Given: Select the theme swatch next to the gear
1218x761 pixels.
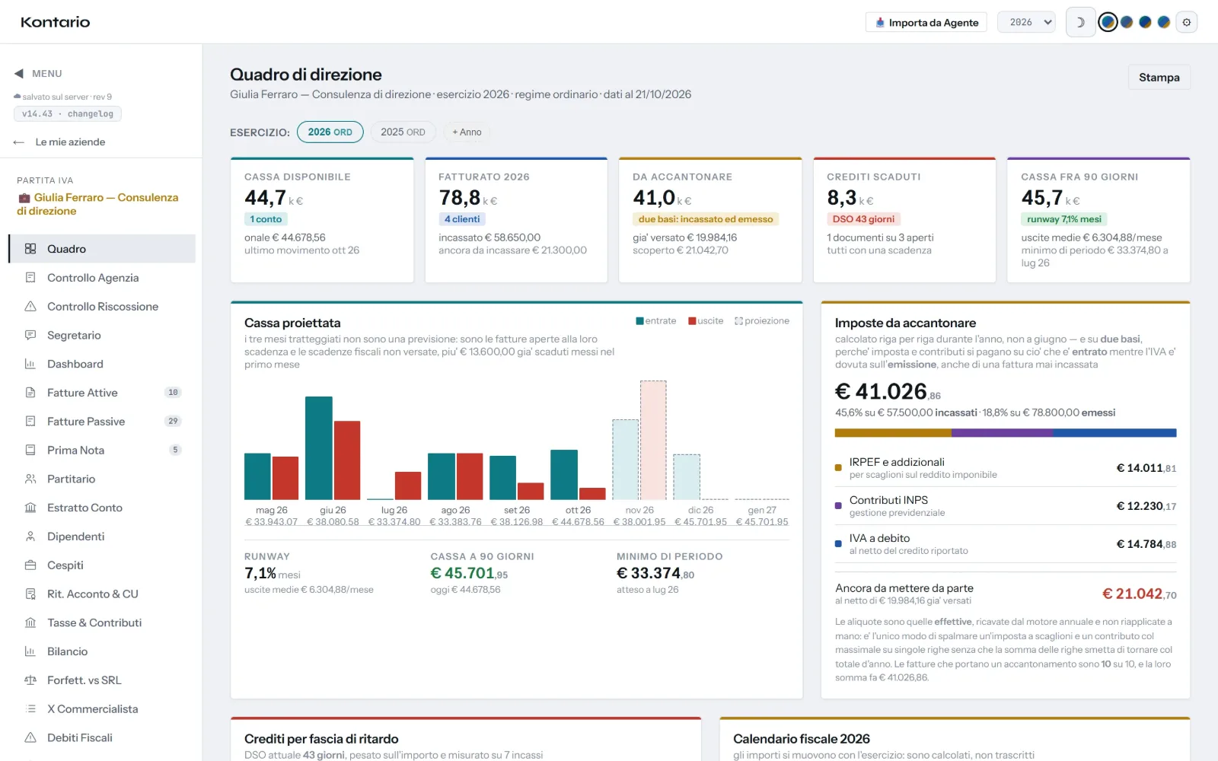Looking at the screenshot, I should click(x=1164, y=23).
